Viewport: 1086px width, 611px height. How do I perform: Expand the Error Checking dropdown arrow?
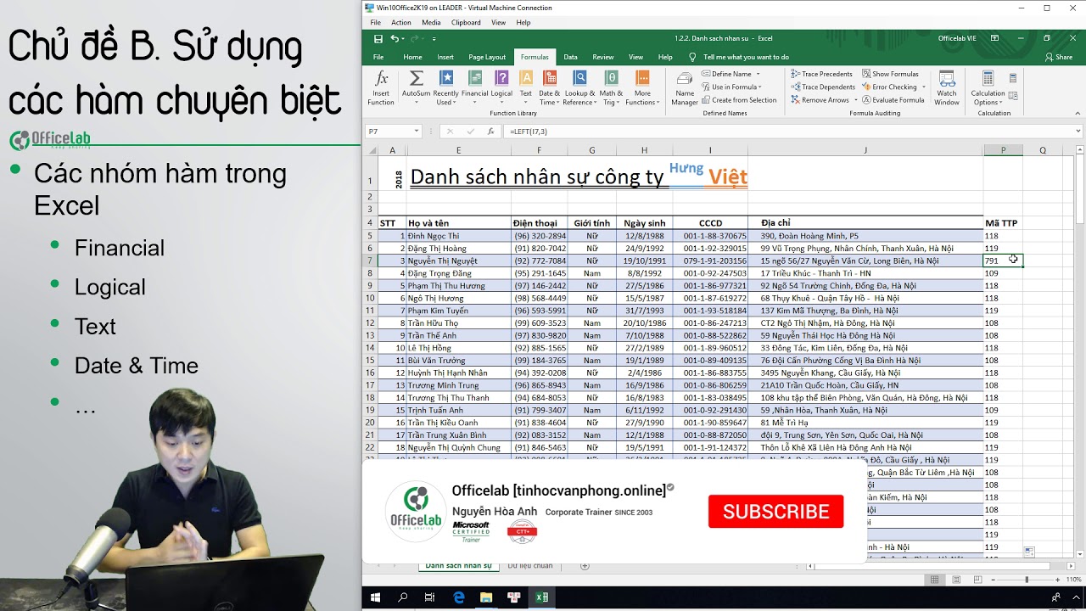(922, 87)
